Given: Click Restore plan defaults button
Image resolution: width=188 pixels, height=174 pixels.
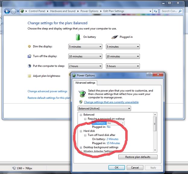Looking at the screenshot, I should point(138,157).
